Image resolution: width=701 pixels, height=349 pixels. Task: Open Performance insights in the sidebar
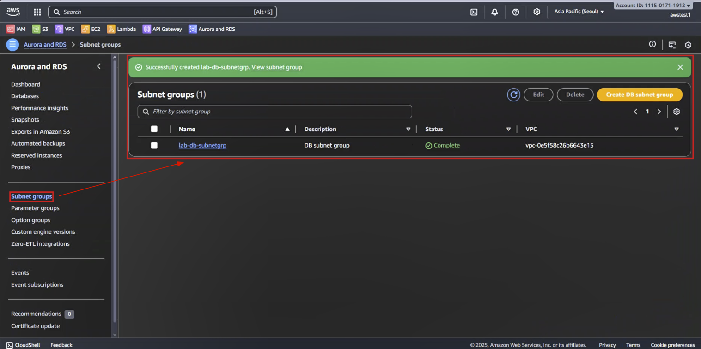point(40,108)
